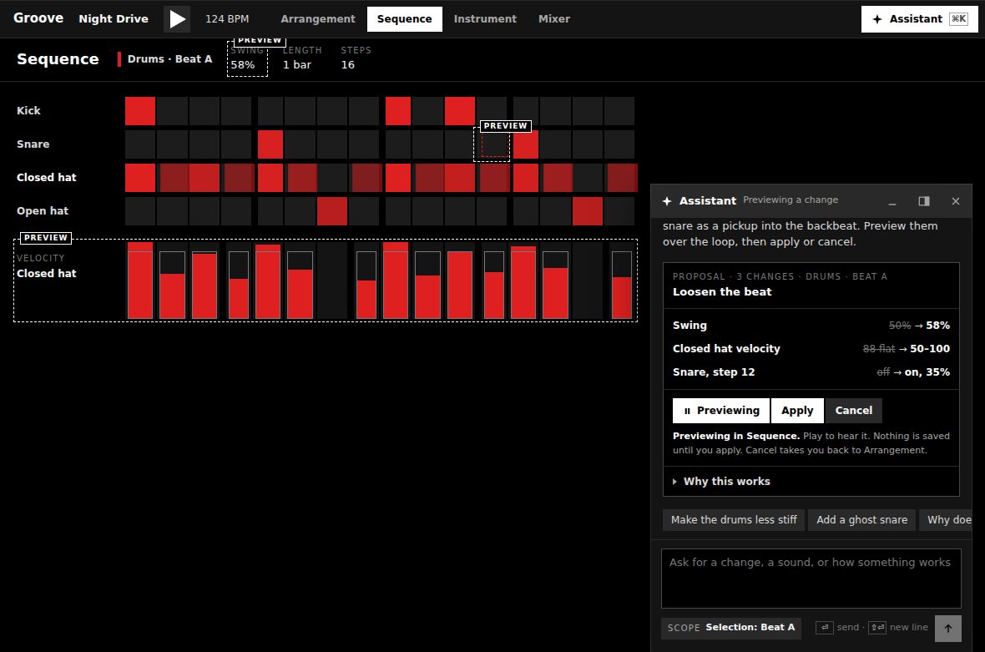985x652 pixels.
Task: Toggle Closed hat step 16
Action: coord(621,178)
